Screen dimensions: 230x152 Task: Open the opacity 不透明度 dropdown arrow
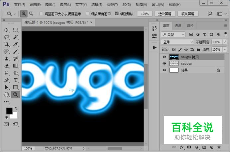(225, 42)
